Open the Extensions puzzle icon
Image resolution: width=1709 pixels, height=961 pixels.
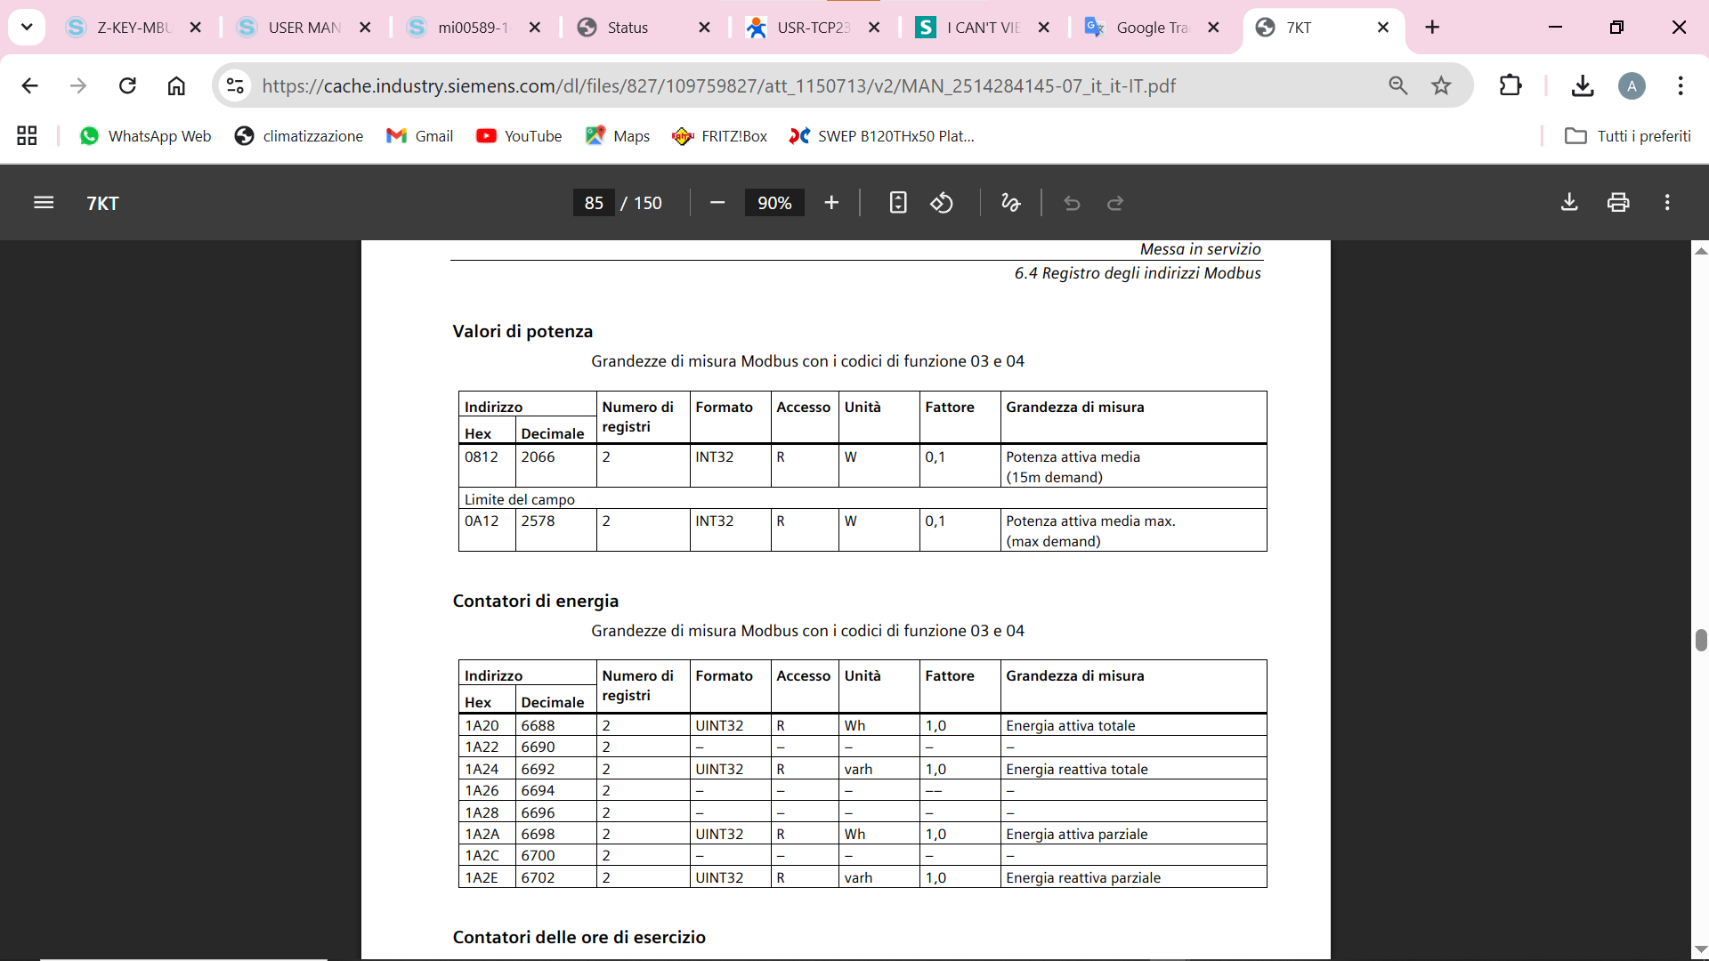pos(1511,85)
